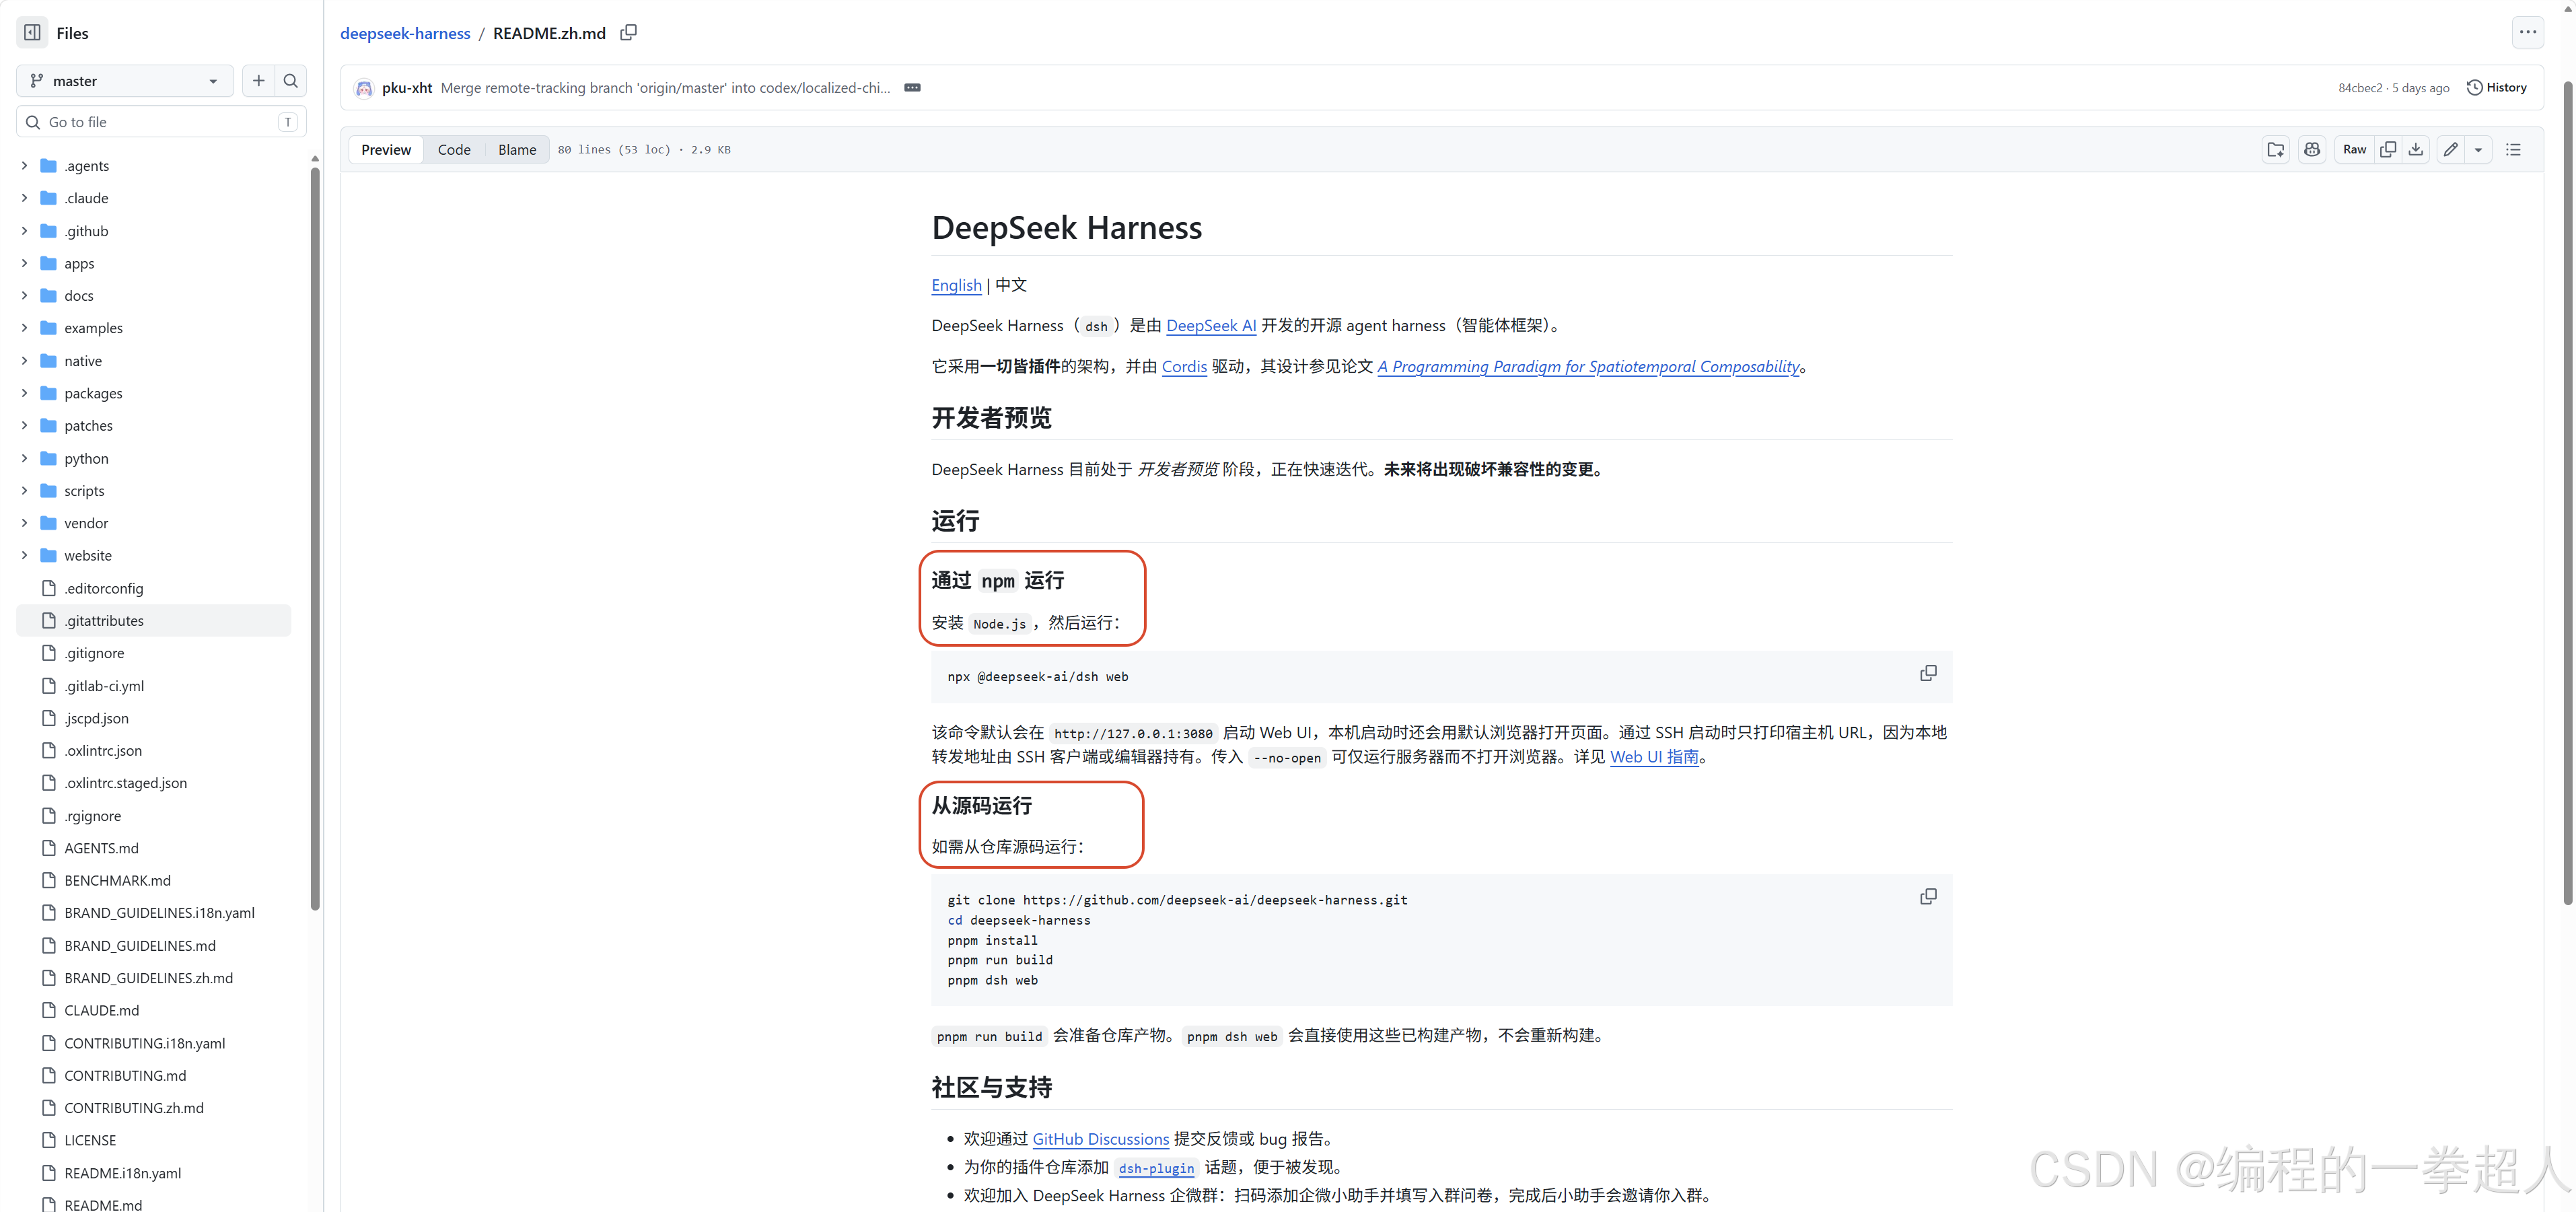Screen dimensions: 2576x1212
Task: Open the dsh-plugin topic link
Action: click(1156, 1168)
